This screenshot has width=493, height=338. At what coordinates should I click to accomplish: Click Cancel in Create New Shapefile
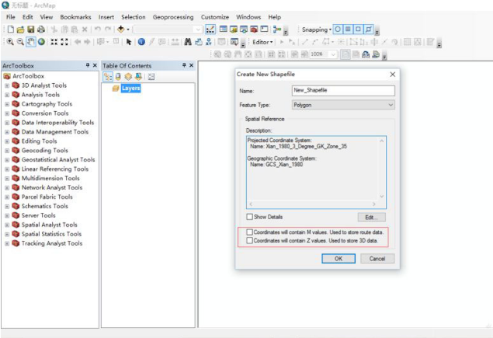pos(377,259)
